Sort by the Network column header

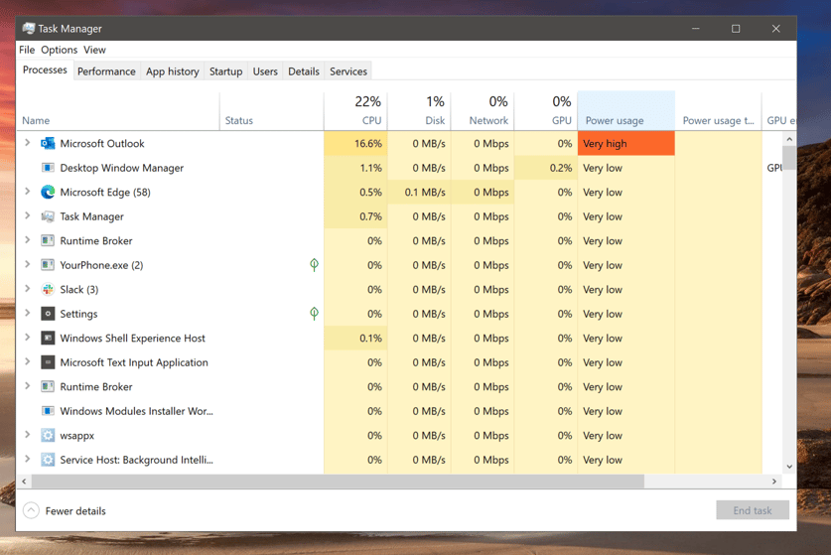coord(483,111)
